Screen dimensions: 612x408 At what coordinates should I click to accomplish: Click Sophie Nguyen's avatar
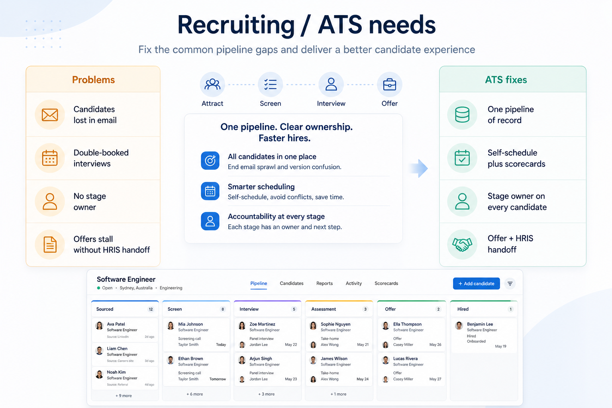click(x=313, y=326)
